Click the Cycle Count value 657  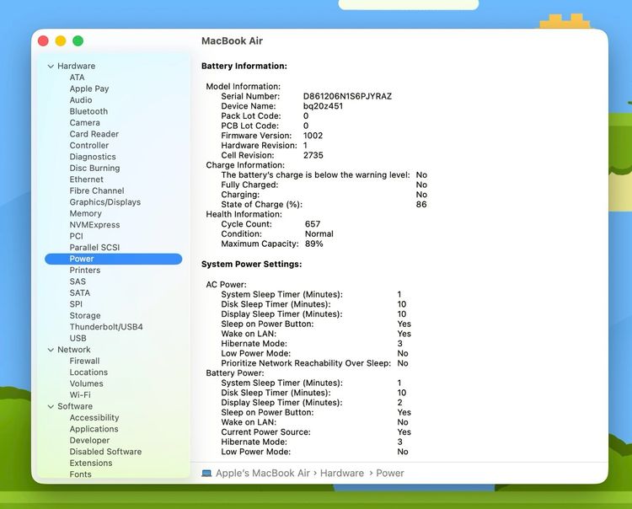click(x=313, y=224)
